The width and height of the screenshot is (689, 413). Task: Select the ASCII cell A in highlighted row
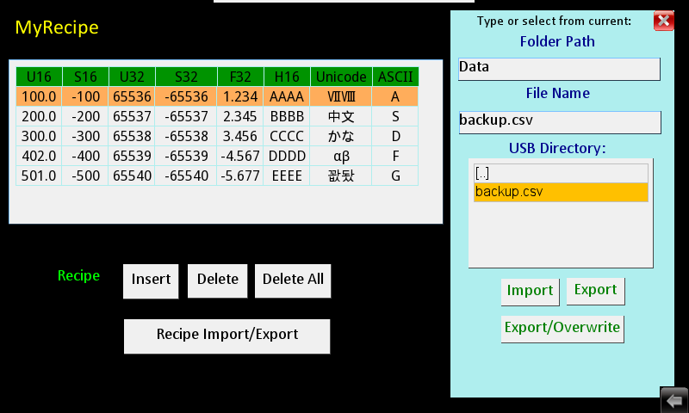pos(395,96)
